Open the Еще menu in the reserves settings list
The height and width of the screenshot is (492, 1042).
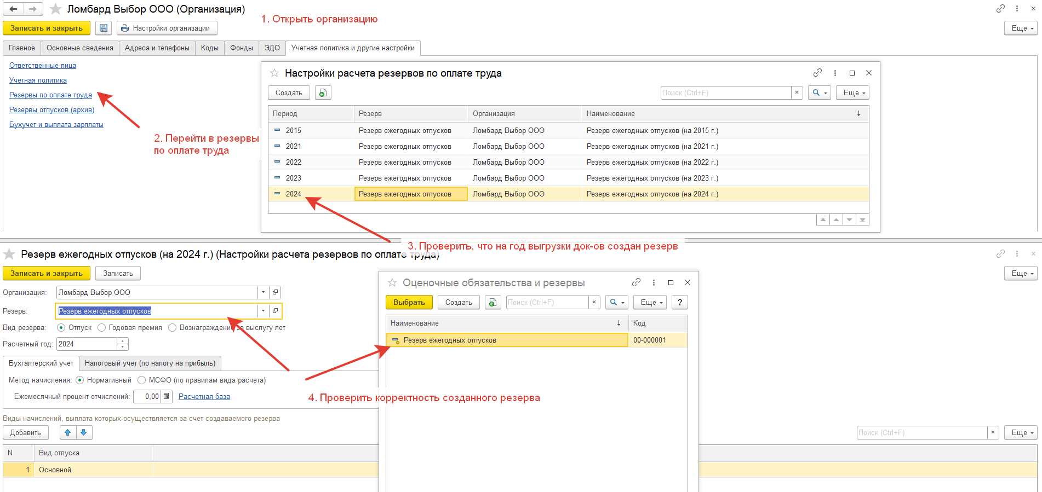point(853,93)
